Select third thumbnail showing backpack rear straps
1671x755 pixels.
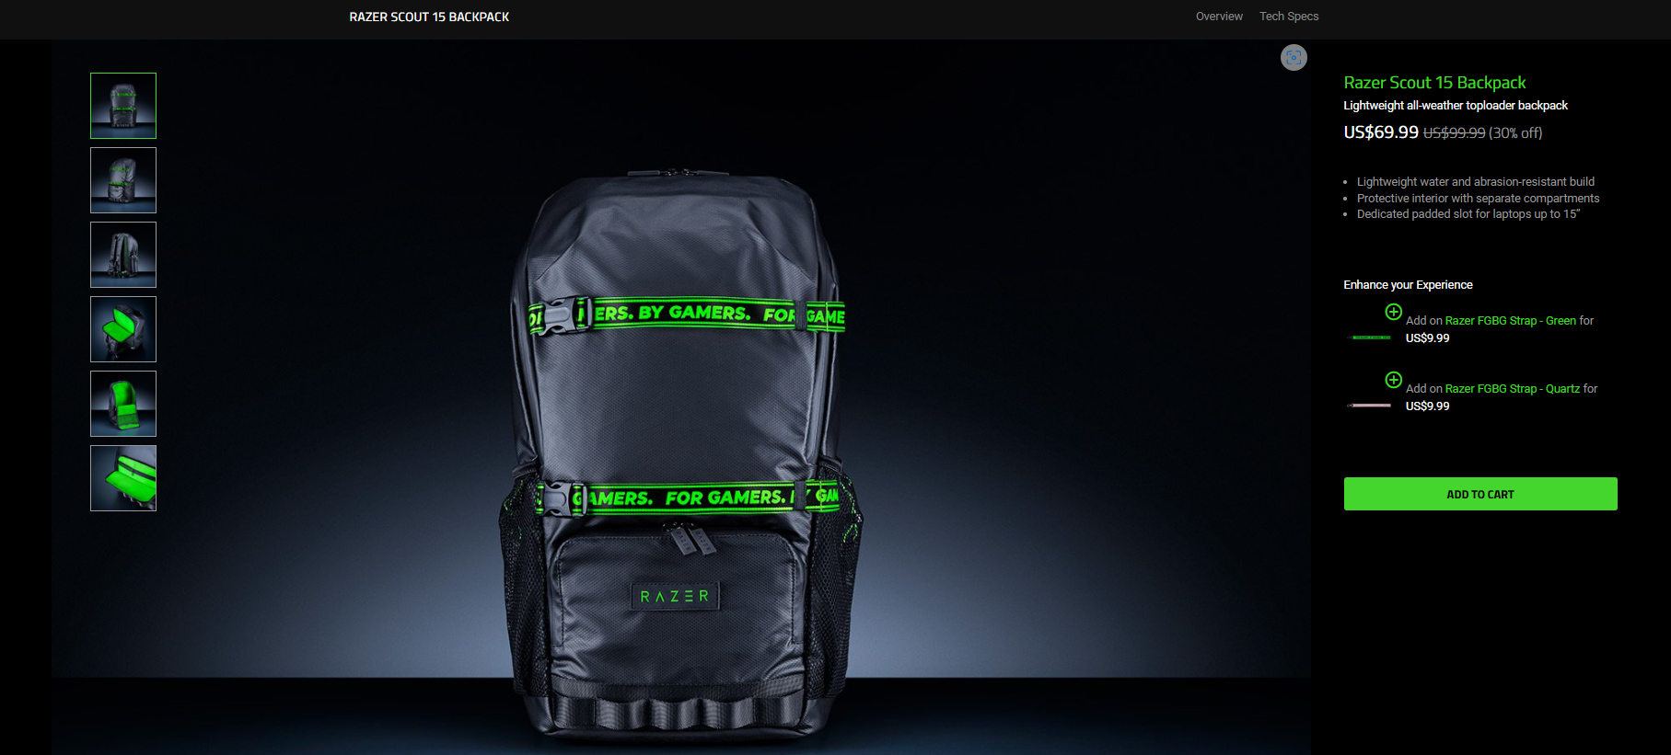123,255
